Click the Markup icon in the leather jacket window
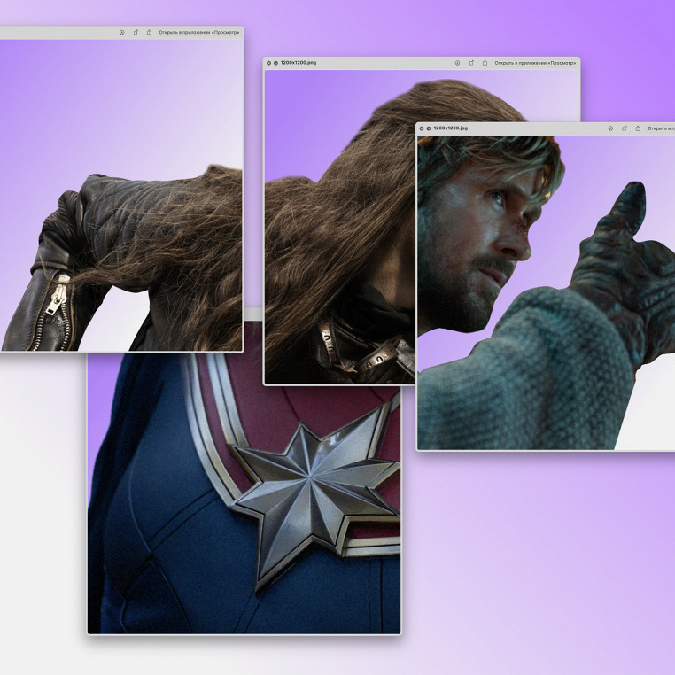The height and width of the screenshot is (675, 675). tap(121, 32)
